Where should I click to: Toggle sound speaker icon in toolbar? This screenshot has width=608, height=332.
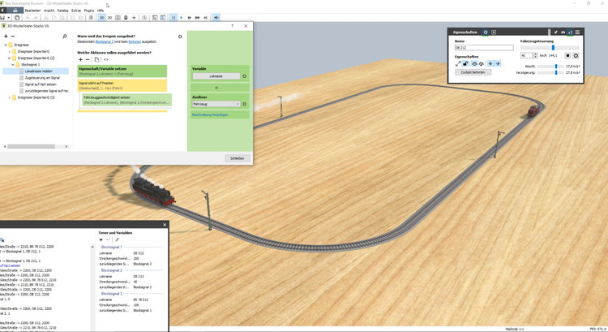tap(216, 17)
